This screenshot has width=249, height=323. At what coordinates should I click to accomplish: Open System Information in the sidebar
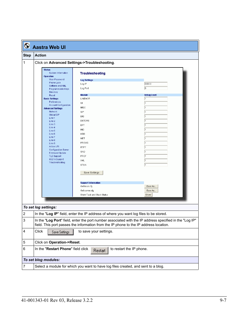point(58,73)
